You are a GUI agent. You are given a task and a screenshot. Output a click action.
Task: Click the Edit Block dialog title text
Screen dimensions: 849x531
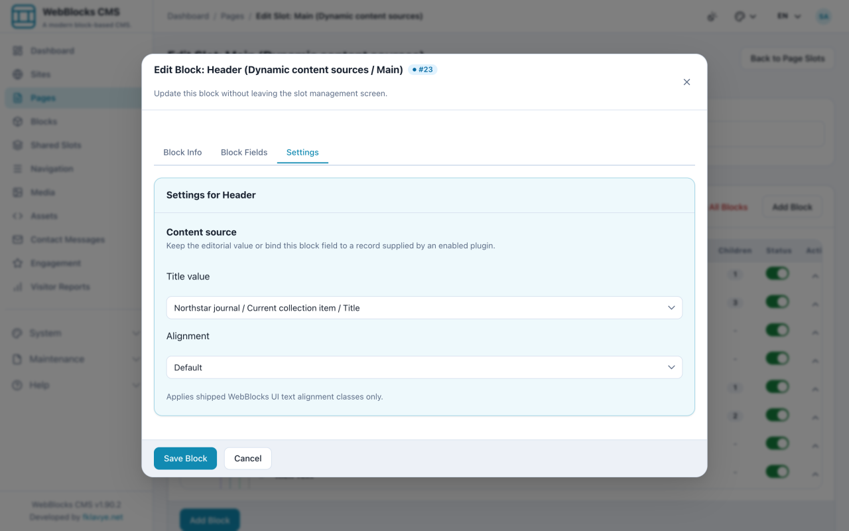coord(279,70)
